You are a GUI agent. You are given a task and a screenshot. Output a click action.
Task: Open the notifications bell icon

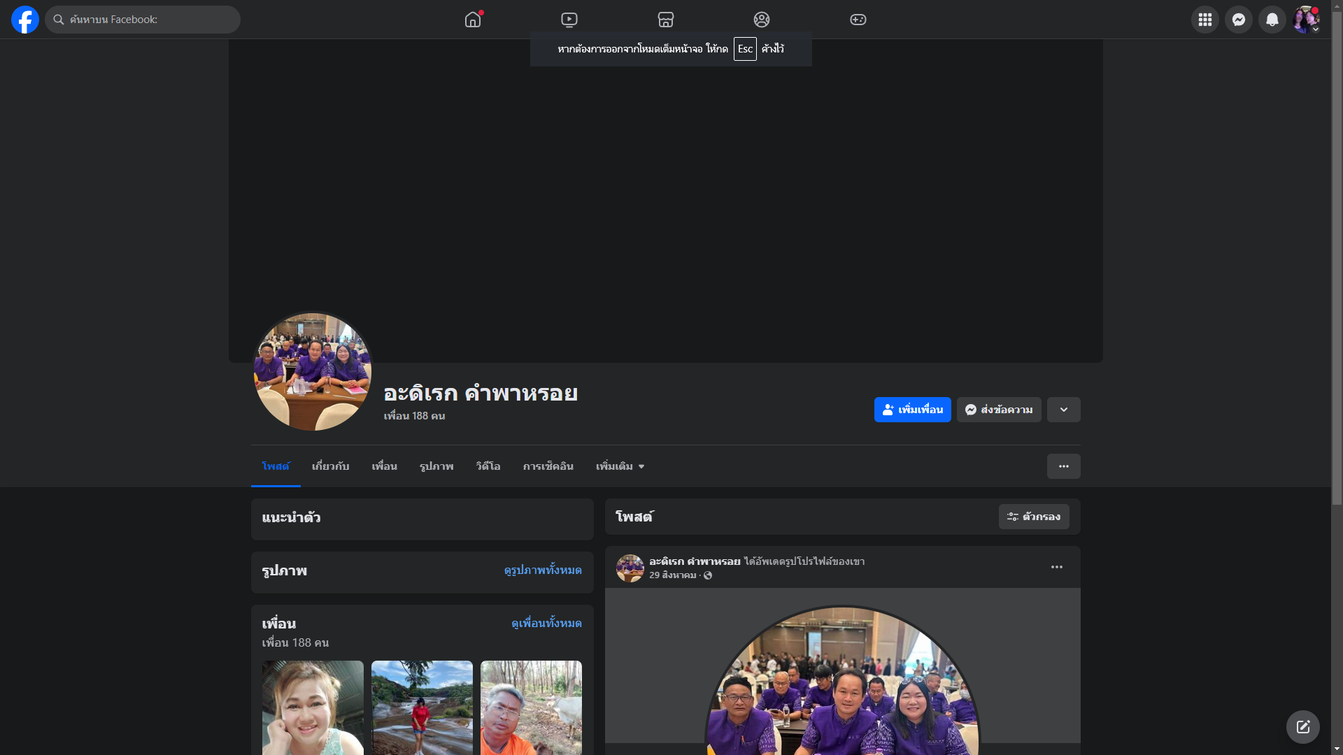1272,20
